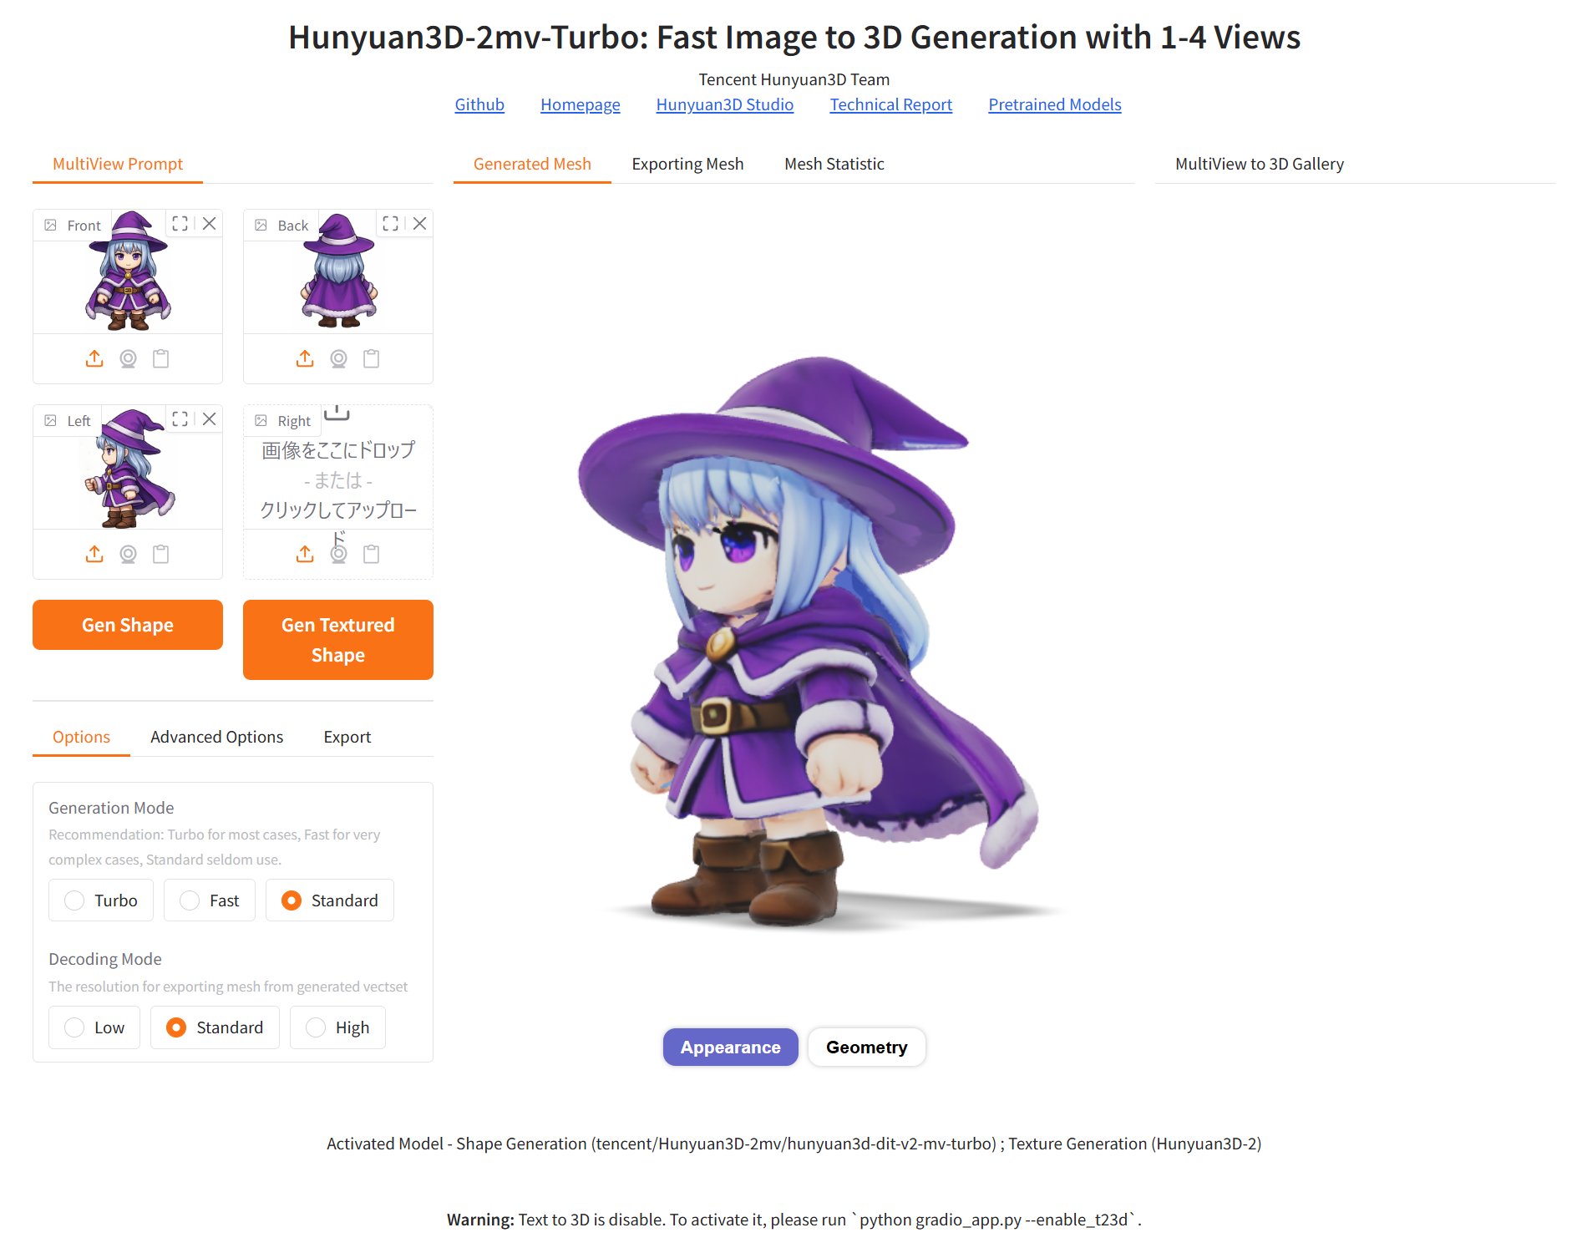Open the Technical Report link
The image size is (1577, 1258).
(890, 104)
